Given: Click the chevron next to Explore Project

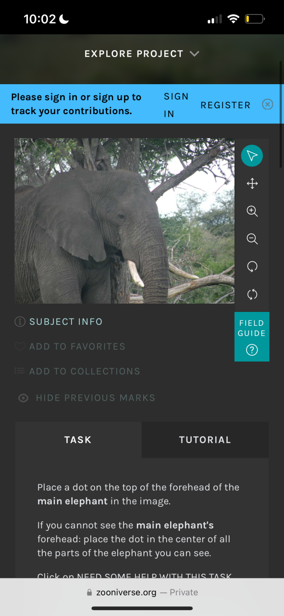Looking at the screenshot, I should point(194,54).
